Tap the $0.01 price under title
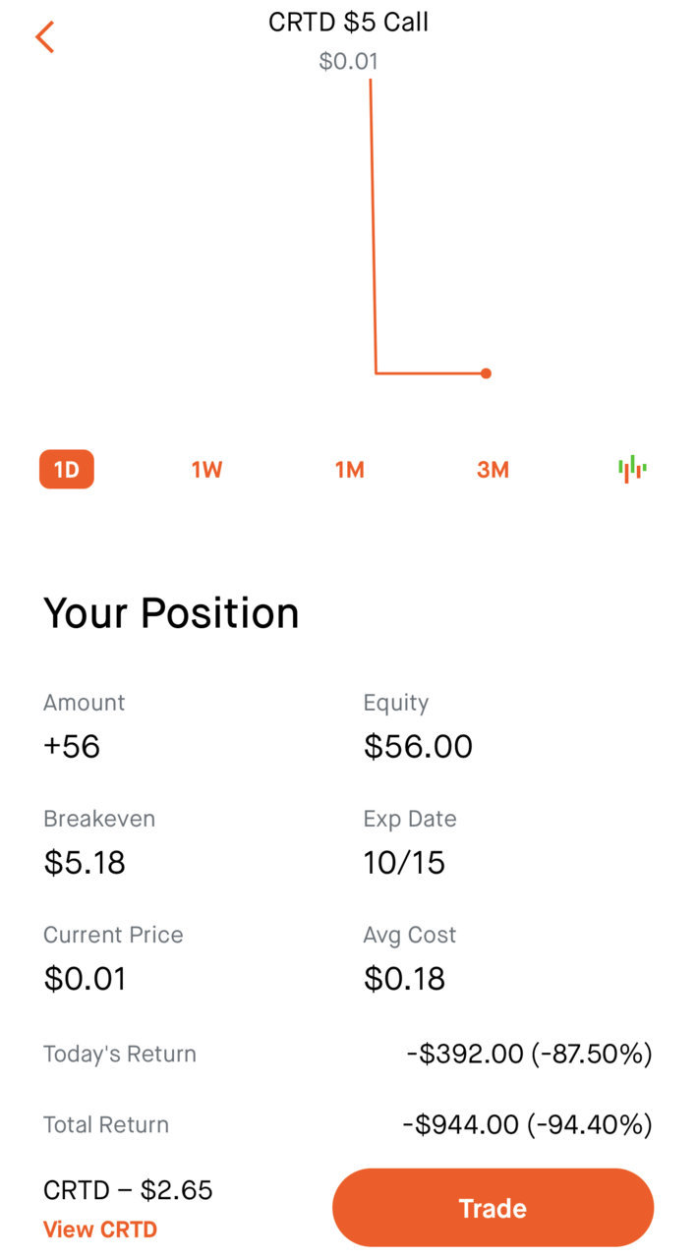Viewport: 697px width, 1257px height. point(348,62)
